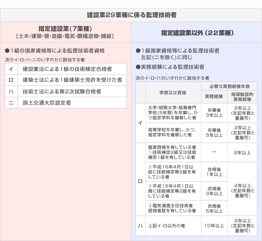The height and width of the screenshot is (241, 262).
Task: Select the row 建設業法による1級の技術検定合格者
Action: pyautogui.click(x=66, y=69)
